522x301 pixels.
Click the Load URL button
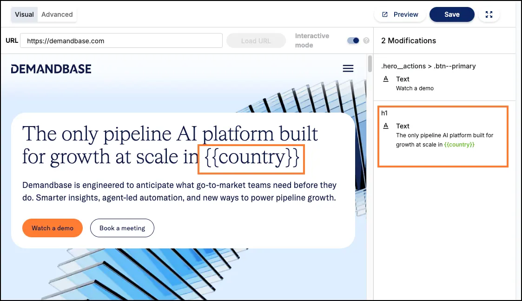coord(256,40)
